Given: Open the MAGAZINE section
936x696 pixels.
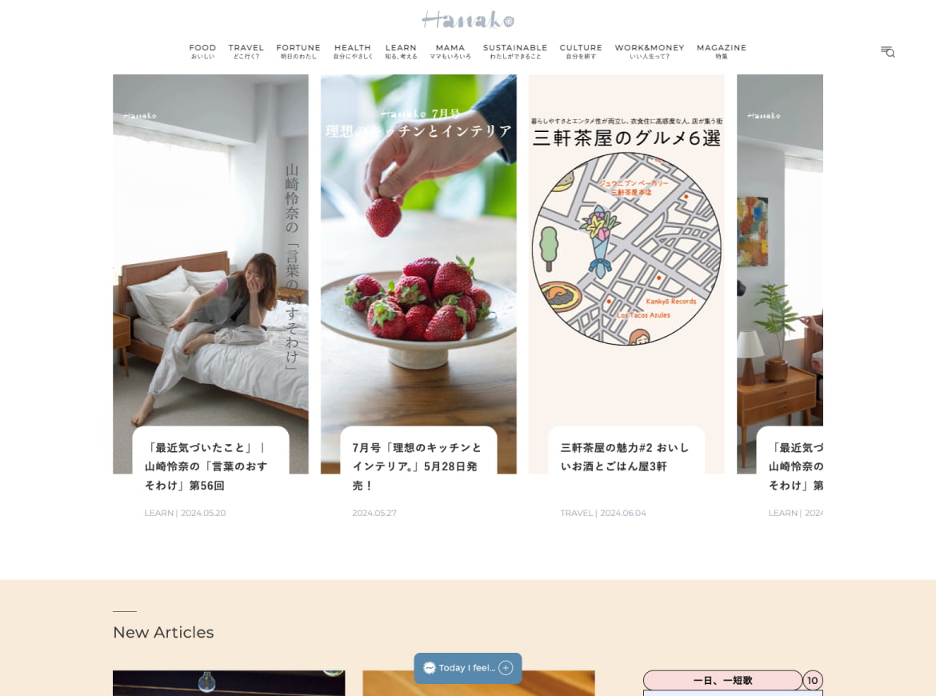Looking at the screenshot, I should (x=722, y=51).
